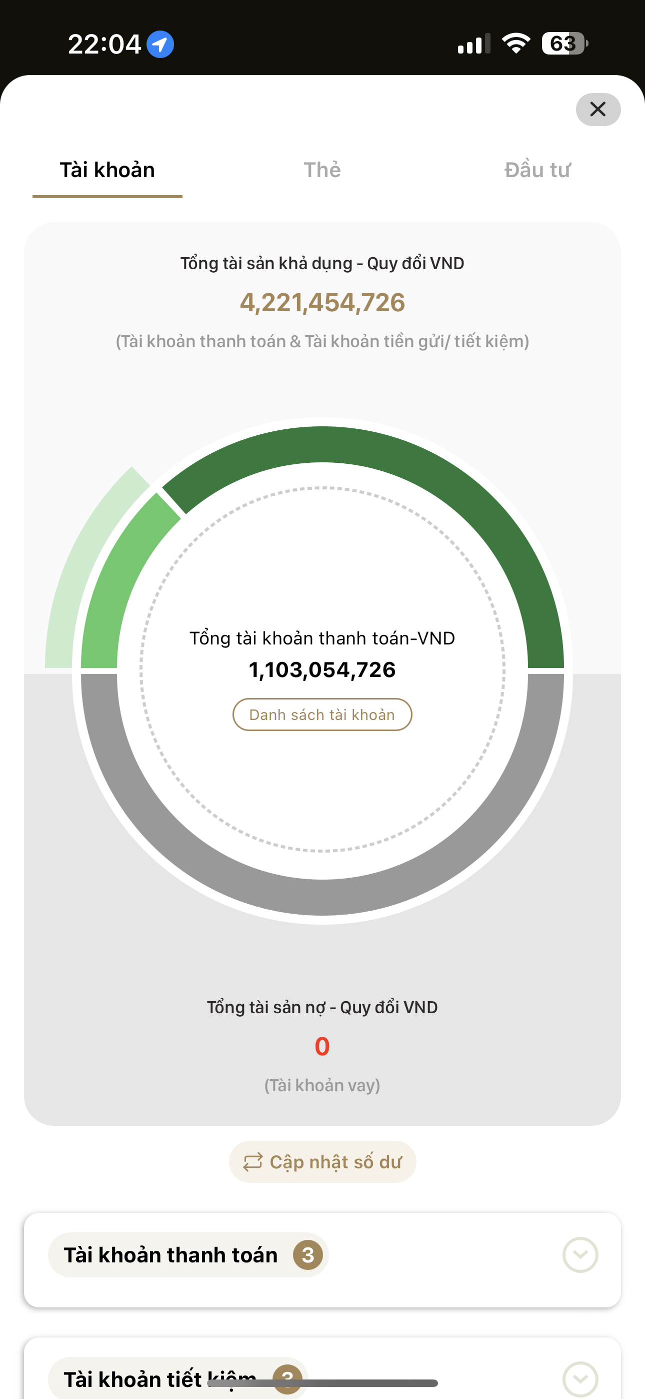Tap the location arrow status icon
The width and height of the screenshot is (645, 1399).
pyautogui.click(x=160, y=44)
